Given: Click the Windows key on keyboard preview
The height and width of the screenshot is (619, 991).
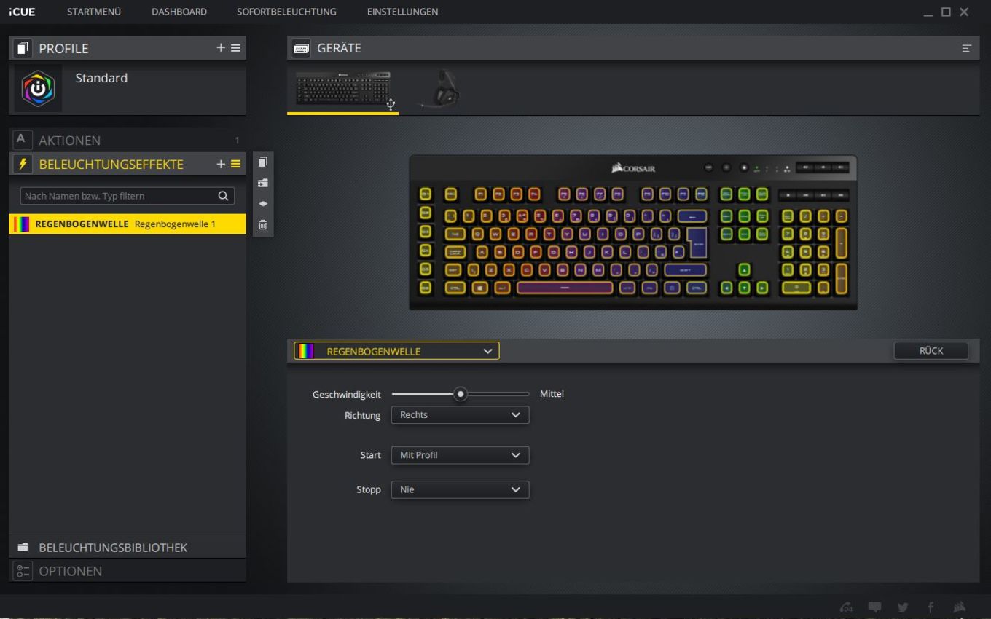Looking at the screenshot, I should tap(479, 288).
